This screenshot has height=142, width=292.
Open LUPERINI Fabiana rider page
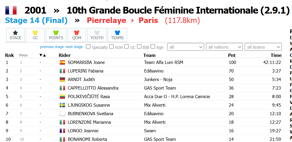tap(85, 71)
